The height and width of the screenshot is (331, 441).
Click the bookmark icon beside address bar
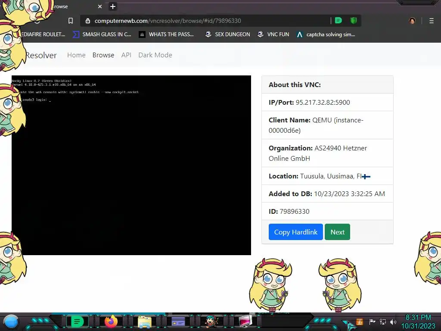click(x=71, y=21)
